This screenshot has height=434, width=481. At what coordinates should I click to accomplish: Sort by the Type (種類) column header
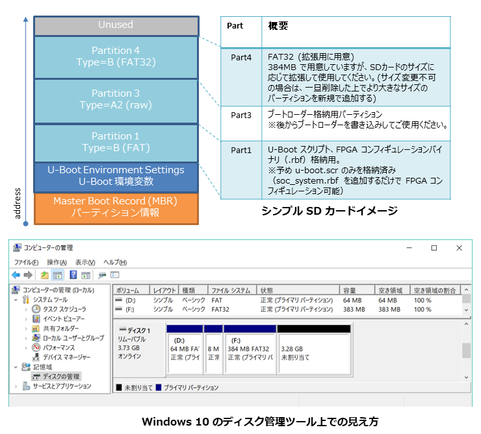[193, 290]
